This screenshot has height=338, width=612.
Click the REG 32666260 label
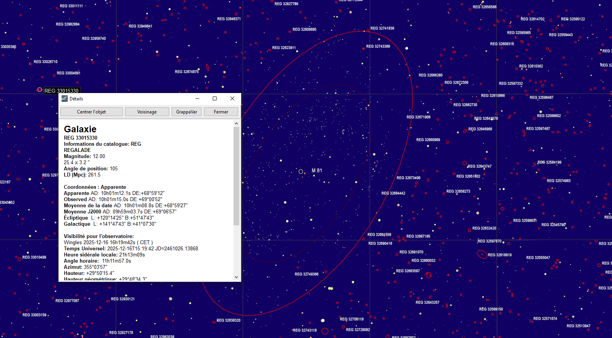click(430, 75)
